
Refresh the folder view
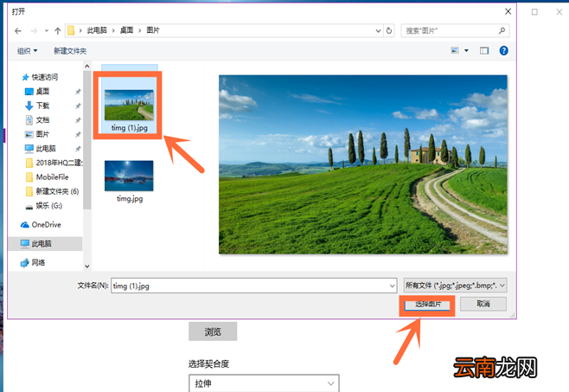pos(389,31)
